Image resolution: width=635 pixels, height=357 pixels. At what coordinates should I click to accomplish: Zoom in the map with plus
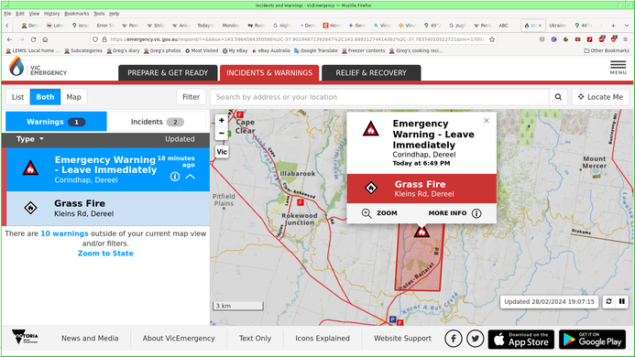[x=221, y=121]
